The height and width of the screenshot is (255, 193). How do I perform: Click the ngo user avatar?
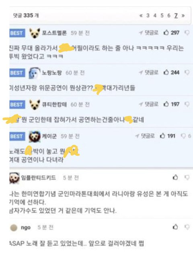pos(14,228)
